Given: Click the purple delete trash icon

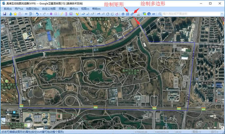Looking at the screenshot, I should coord(51,14).
